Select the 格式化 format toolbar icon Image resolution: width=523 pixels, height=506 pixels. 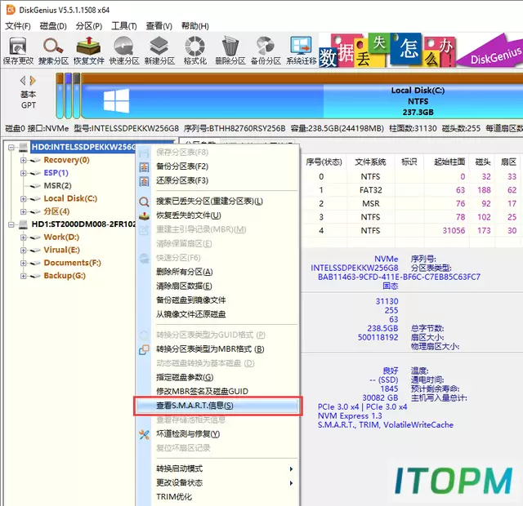[194, 51]
